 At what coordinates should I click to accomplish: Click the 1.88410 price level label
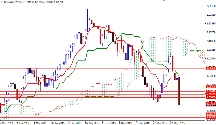point(211,91)
